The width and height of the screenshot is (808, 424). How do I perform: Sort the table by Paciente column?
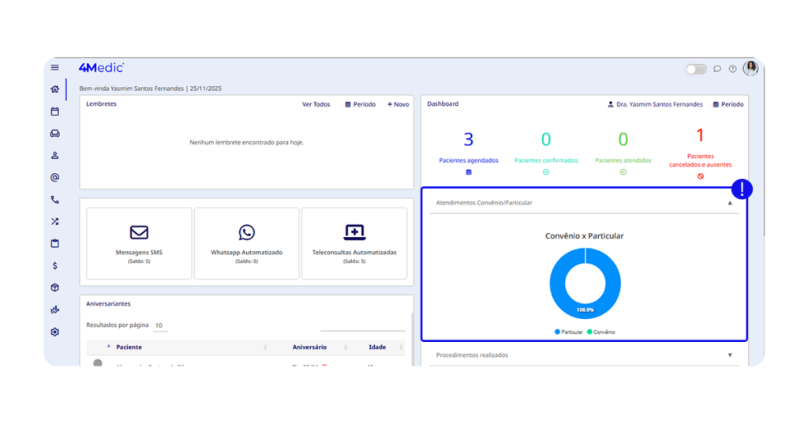coord(129,347)
